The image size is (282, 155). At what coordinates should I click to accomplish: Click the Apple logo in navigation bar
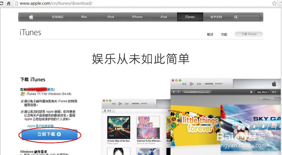pos(31,17)
